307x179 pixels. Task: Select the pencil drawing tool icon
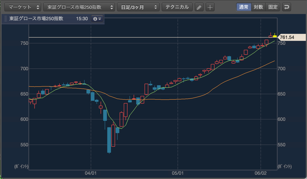(x=199, y=7)
